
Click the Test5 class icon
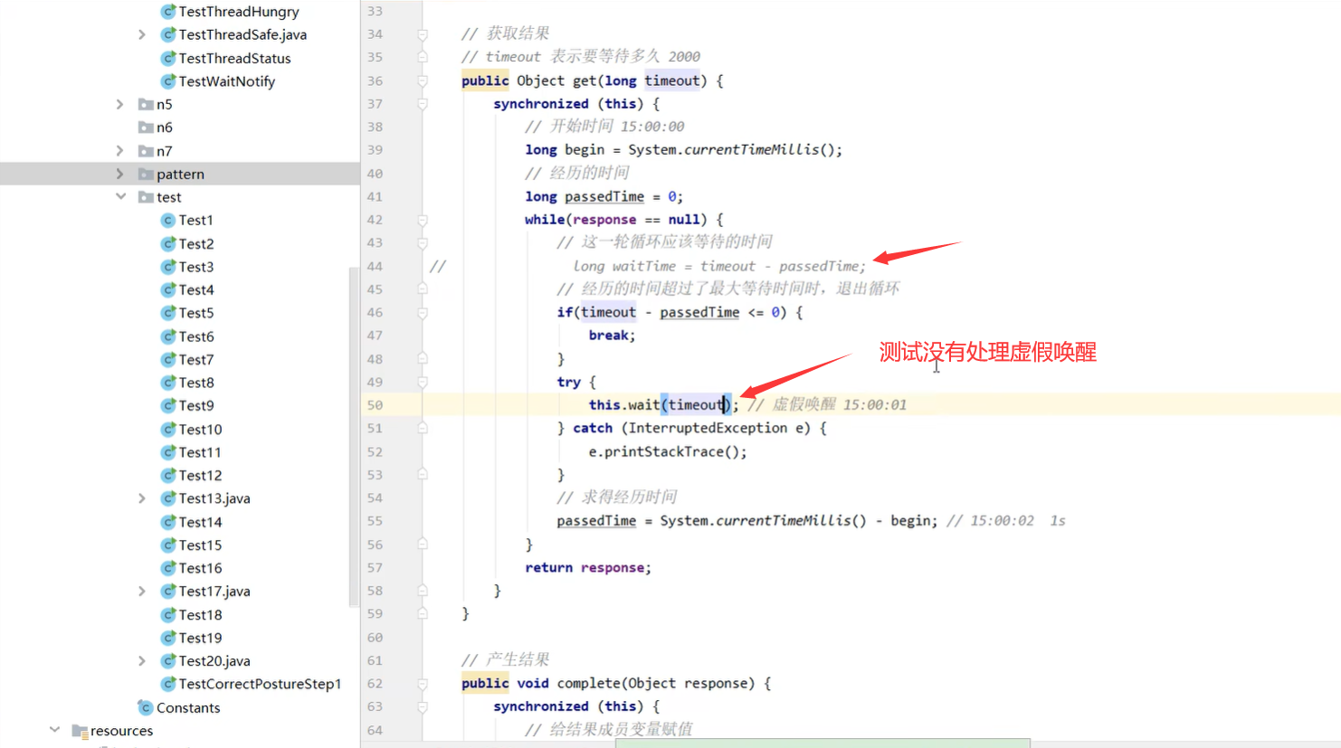tap(168, 313)
